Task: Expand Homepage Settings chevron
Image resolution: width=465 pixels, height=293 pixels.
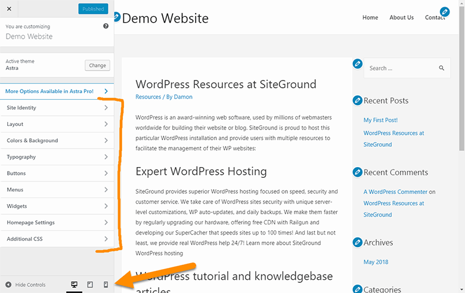Action: (x=106, y=222)
